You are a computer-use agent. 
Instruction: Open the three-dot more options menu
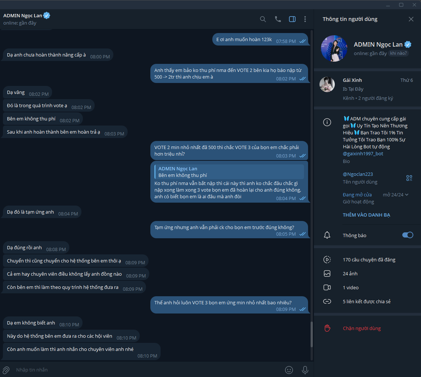click(305, 19)
